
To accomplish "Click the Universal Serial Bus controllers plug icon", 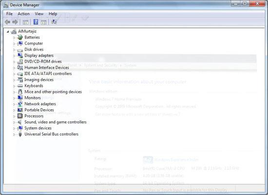I will [20, 134].
